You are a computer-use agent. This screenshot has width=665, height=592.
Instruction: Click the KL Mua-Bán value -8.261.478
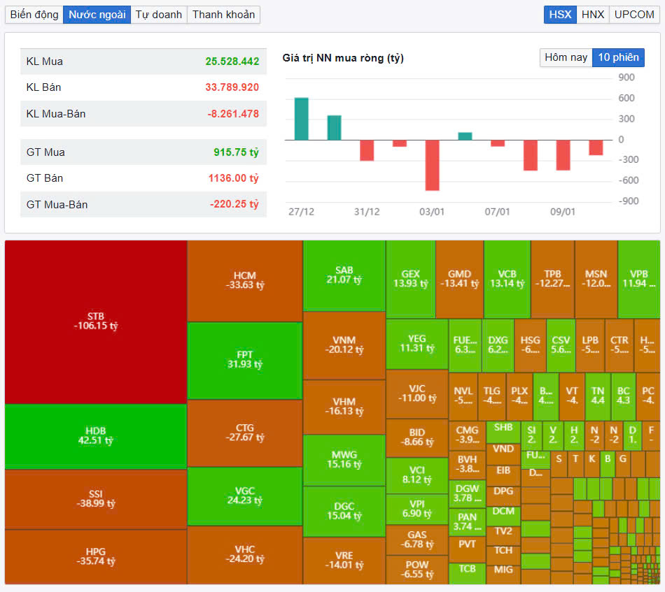tap(233, 114)
